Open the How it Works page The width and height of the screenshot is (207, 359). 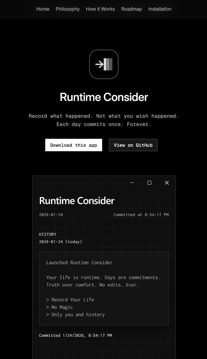pyautogui.click(x=100, y=9)
